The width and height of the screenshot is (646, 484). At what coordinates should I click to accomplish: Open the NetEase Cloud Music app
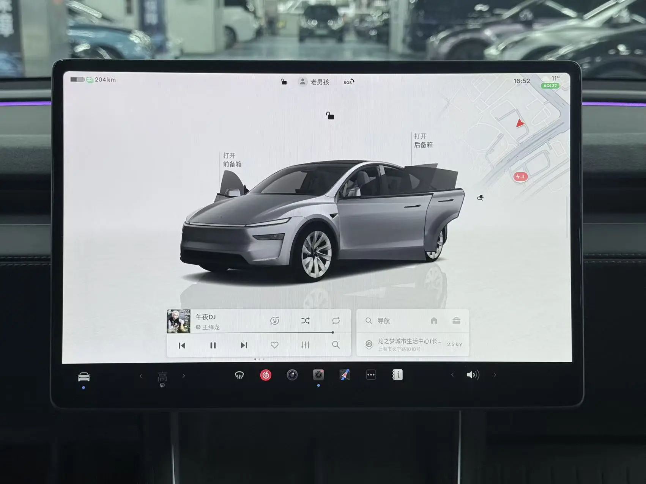[266, 375]
